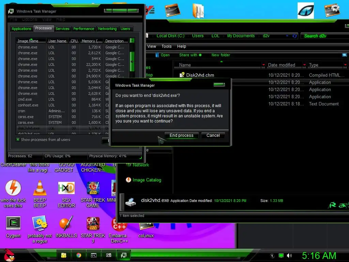Open the 'who the fuck uses this' desktop icon
The width and height of the screenshot is (349, 262).
13,194
